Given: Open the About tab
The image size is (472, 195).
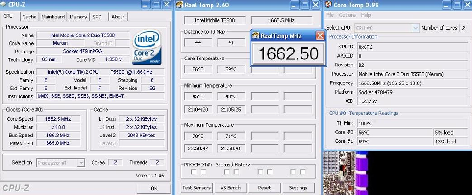Looking at the screenshot, I should point(118,17).
